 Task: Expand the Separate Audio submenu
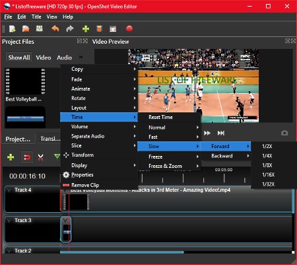point(99,136)
